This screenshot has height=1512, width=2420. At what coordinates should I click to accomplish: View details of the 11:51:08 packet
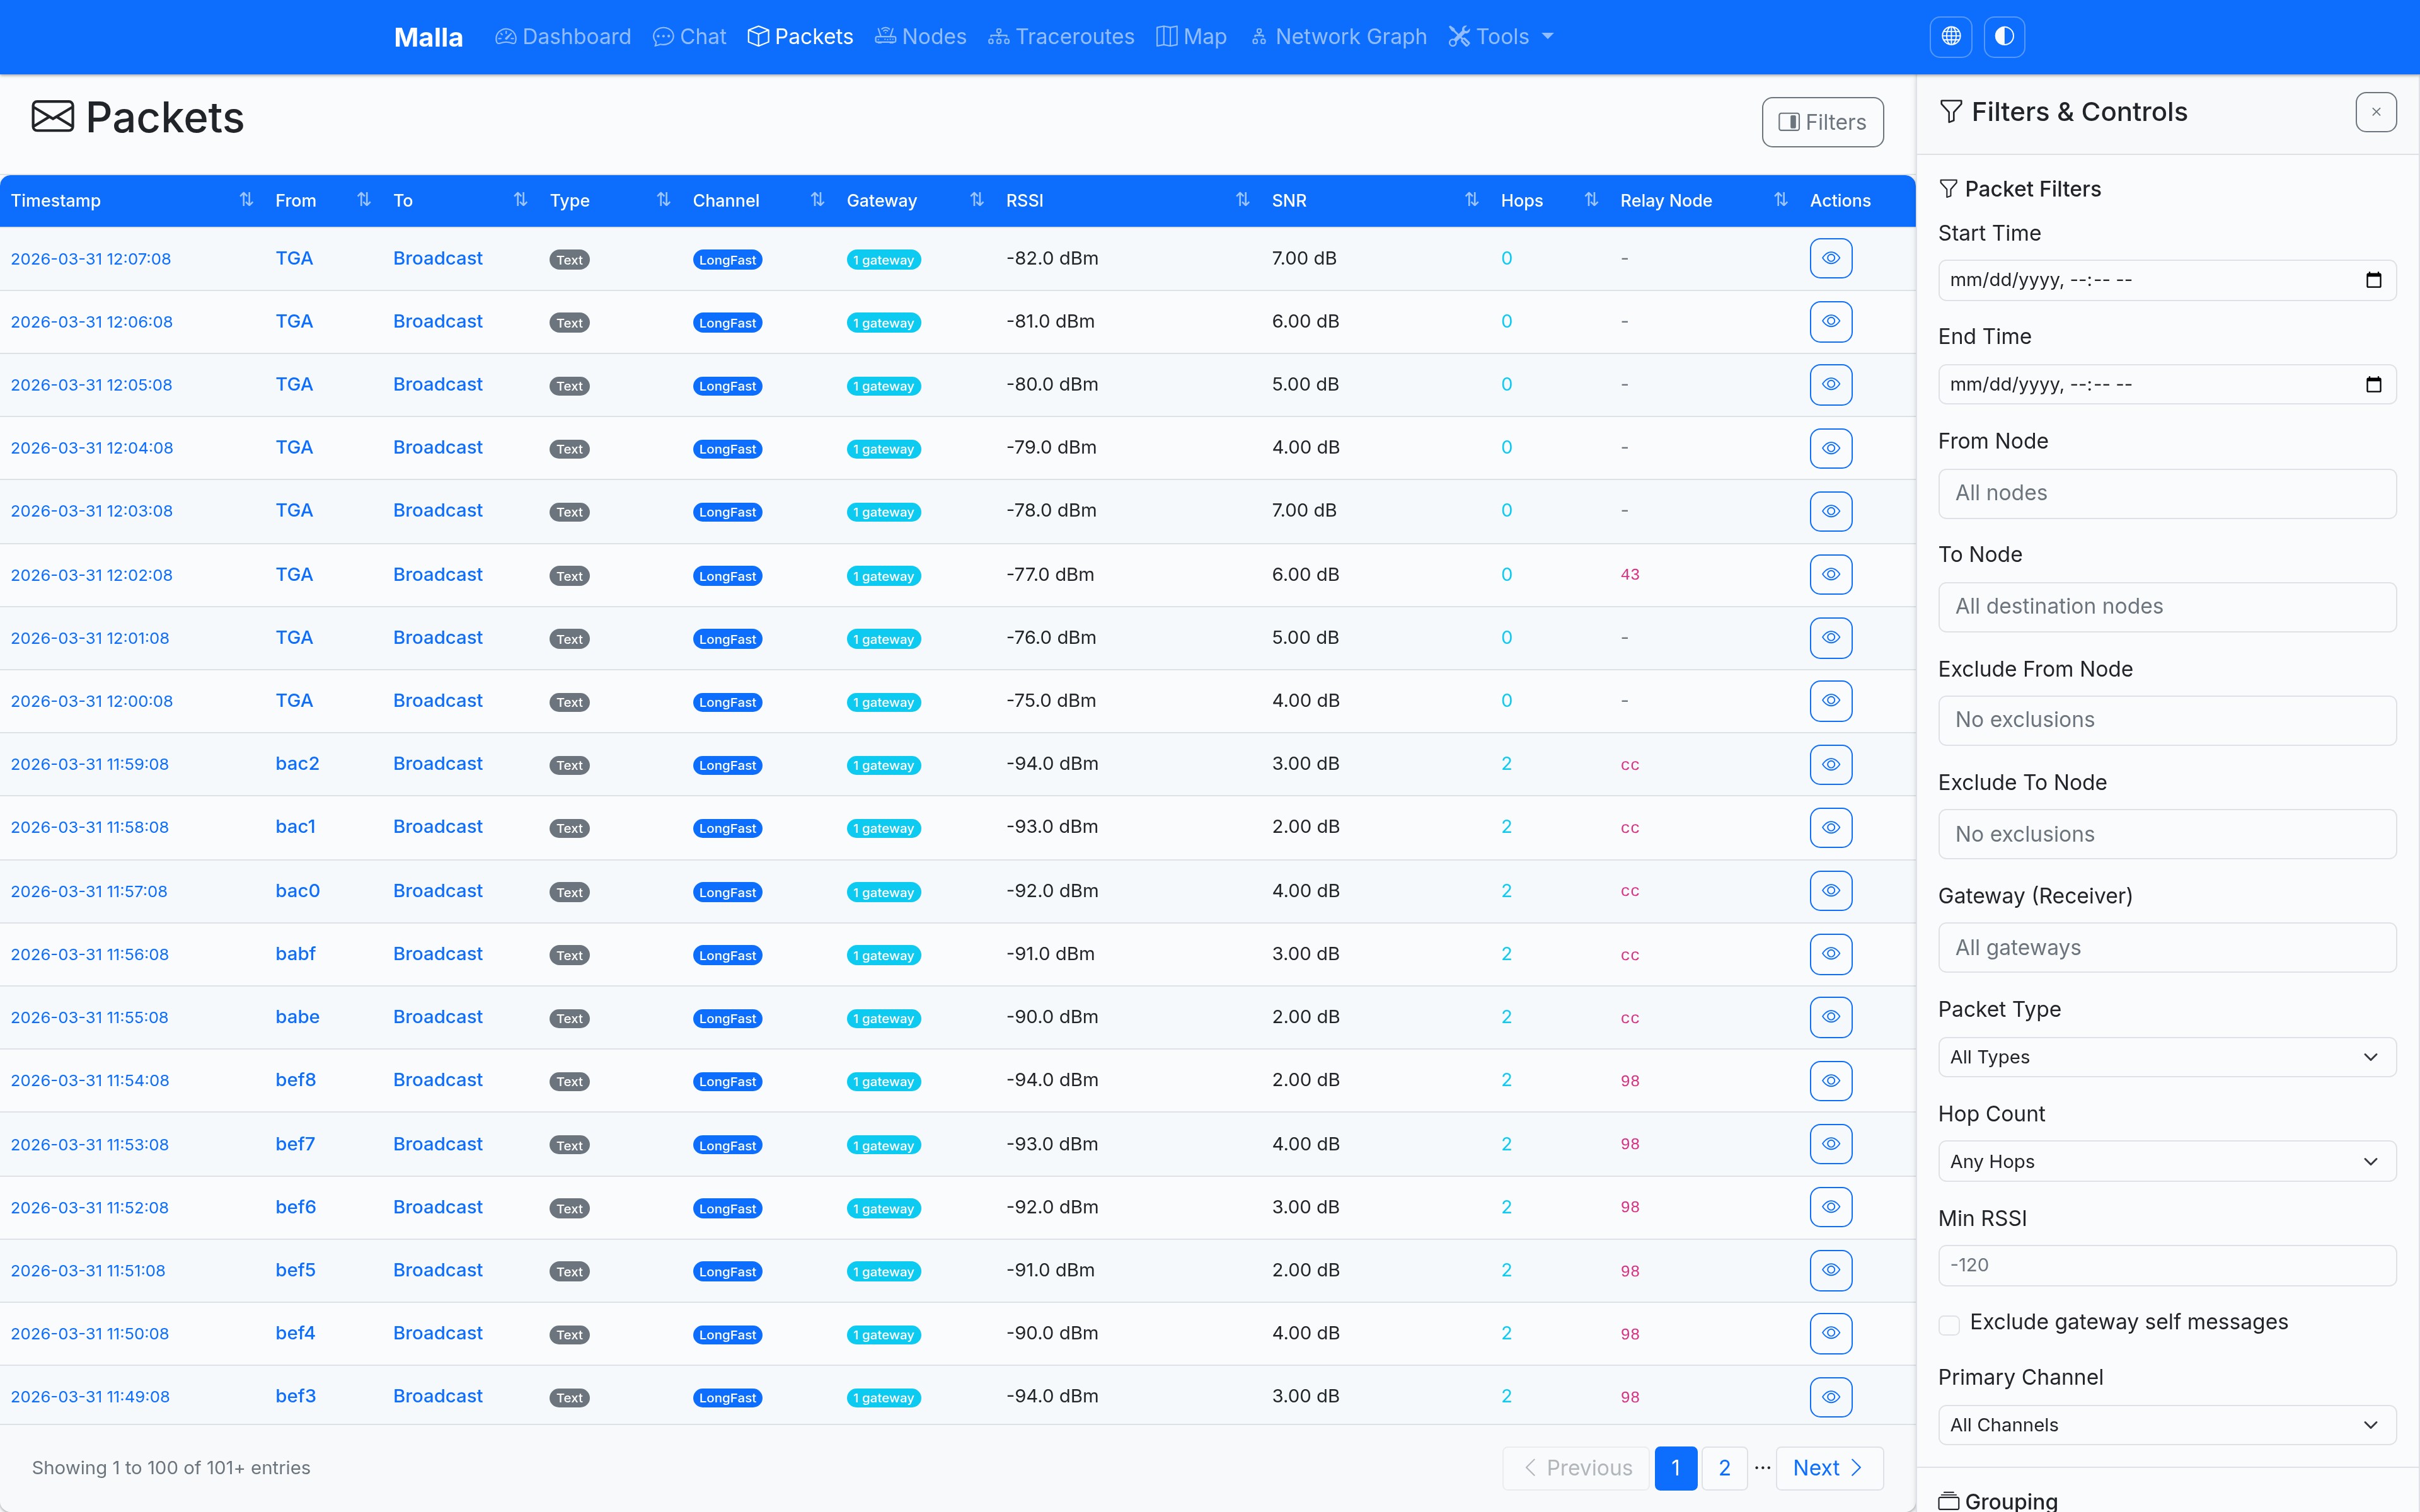(1830, 1270)
